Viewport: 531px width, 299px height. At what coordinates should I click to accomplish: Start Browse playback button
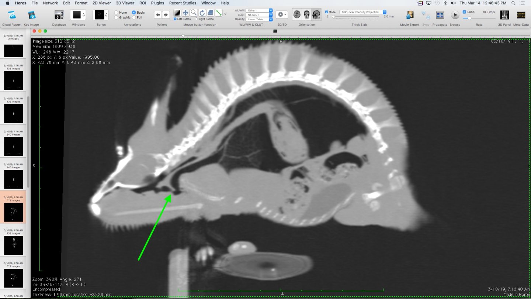tap(455, 15)
